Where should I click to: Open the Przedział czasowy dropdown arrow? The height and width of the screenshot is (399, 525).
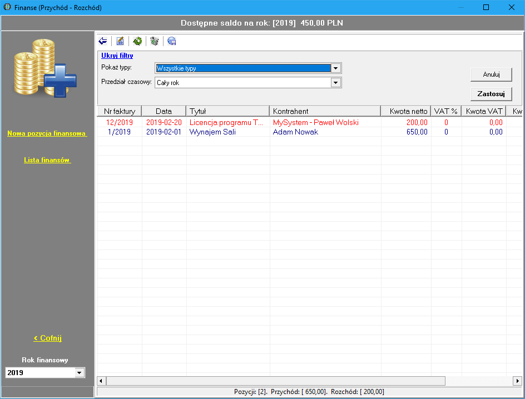[336, 83]
